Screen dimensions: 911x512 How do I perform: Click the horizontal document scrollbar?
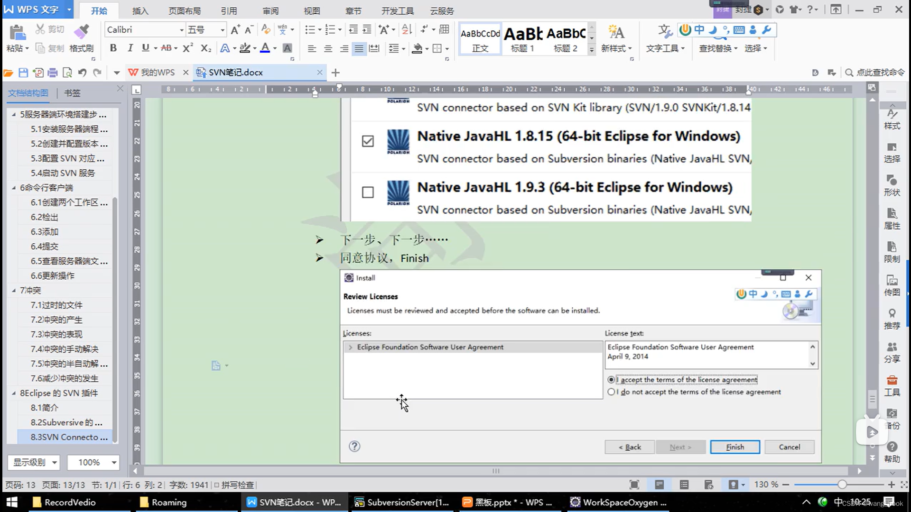pyautogui.click(x=496, y=471)
